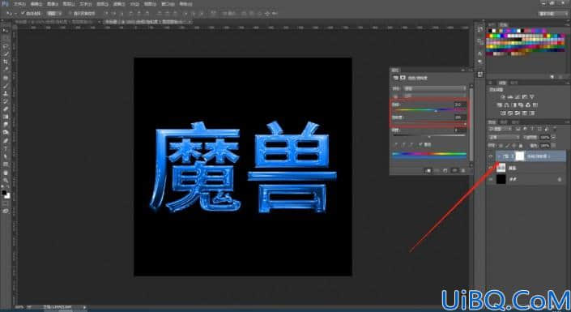Select the Hue/Saturation layer mask thumbnail
Screen dimensions: 571x312
point(520,156)
